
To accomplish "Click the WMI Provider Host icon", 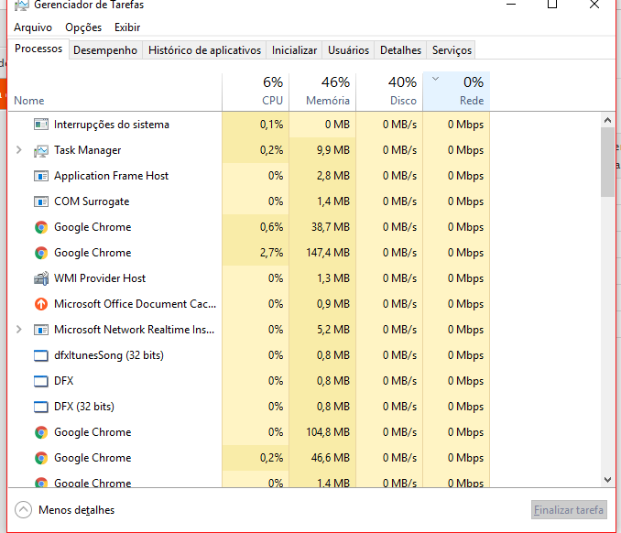I will click(41, 278).
